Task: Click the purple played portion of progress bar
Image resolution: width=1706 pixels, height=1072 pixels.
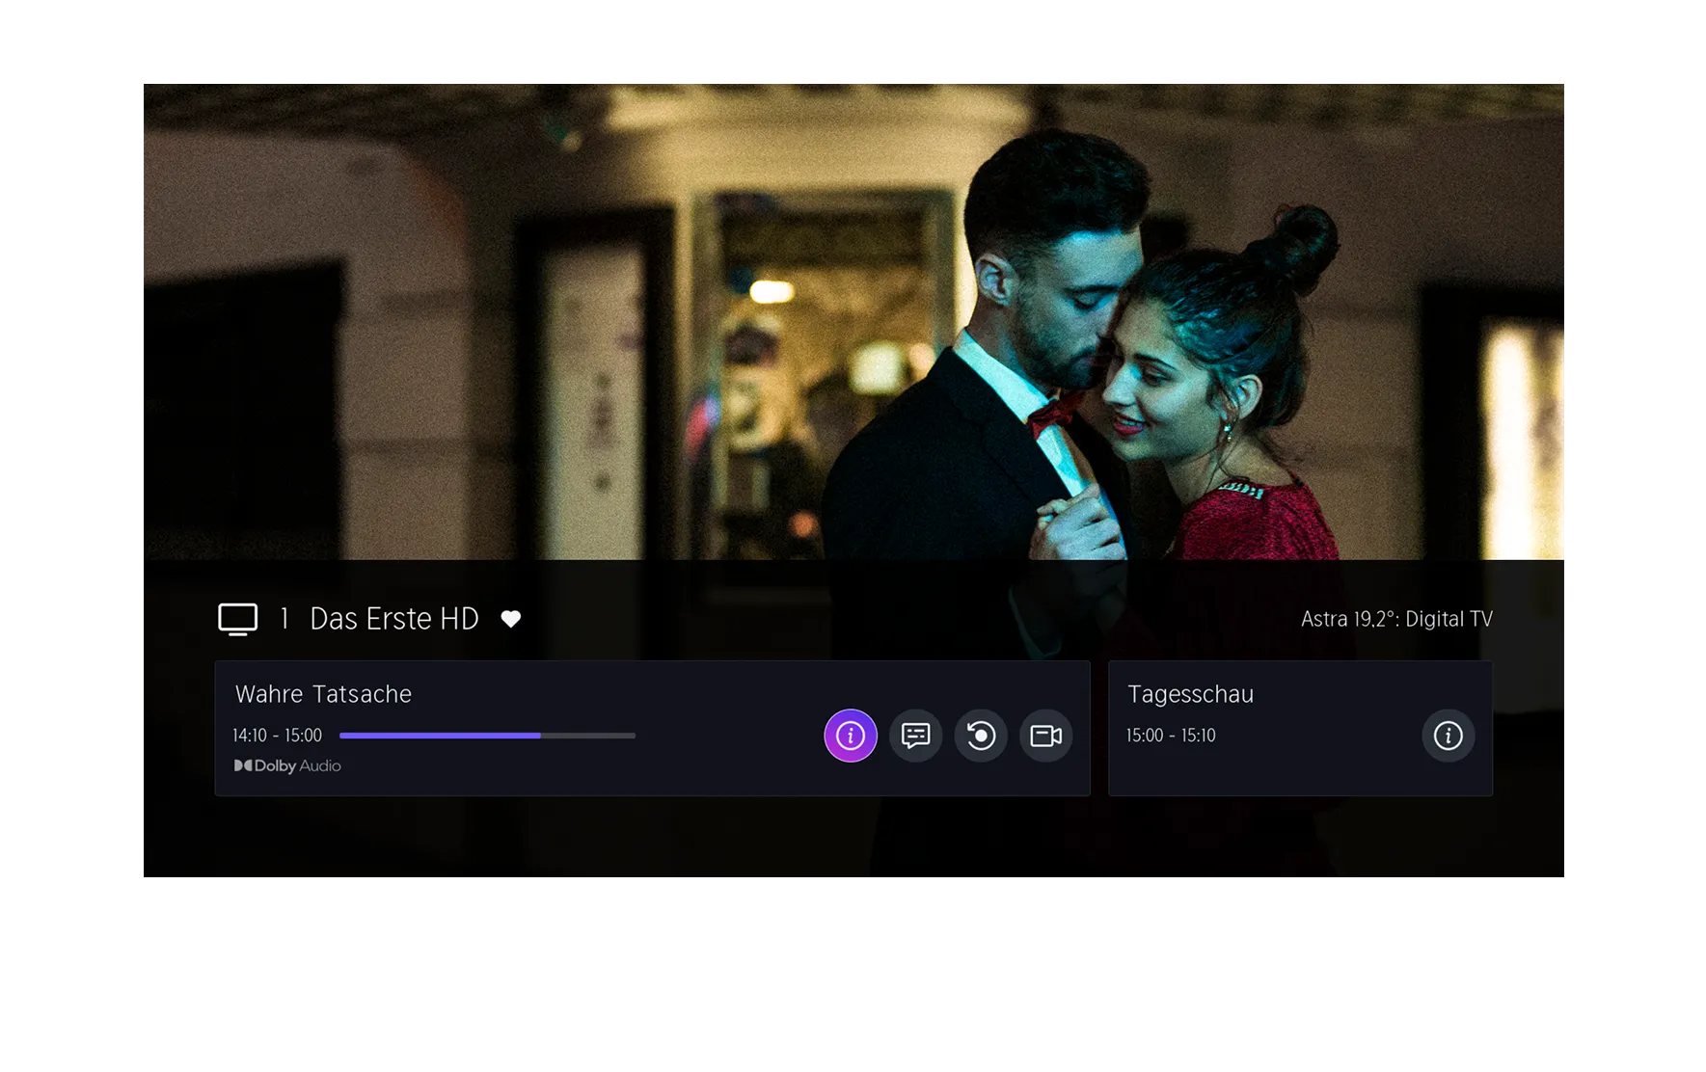Action: 439,736
